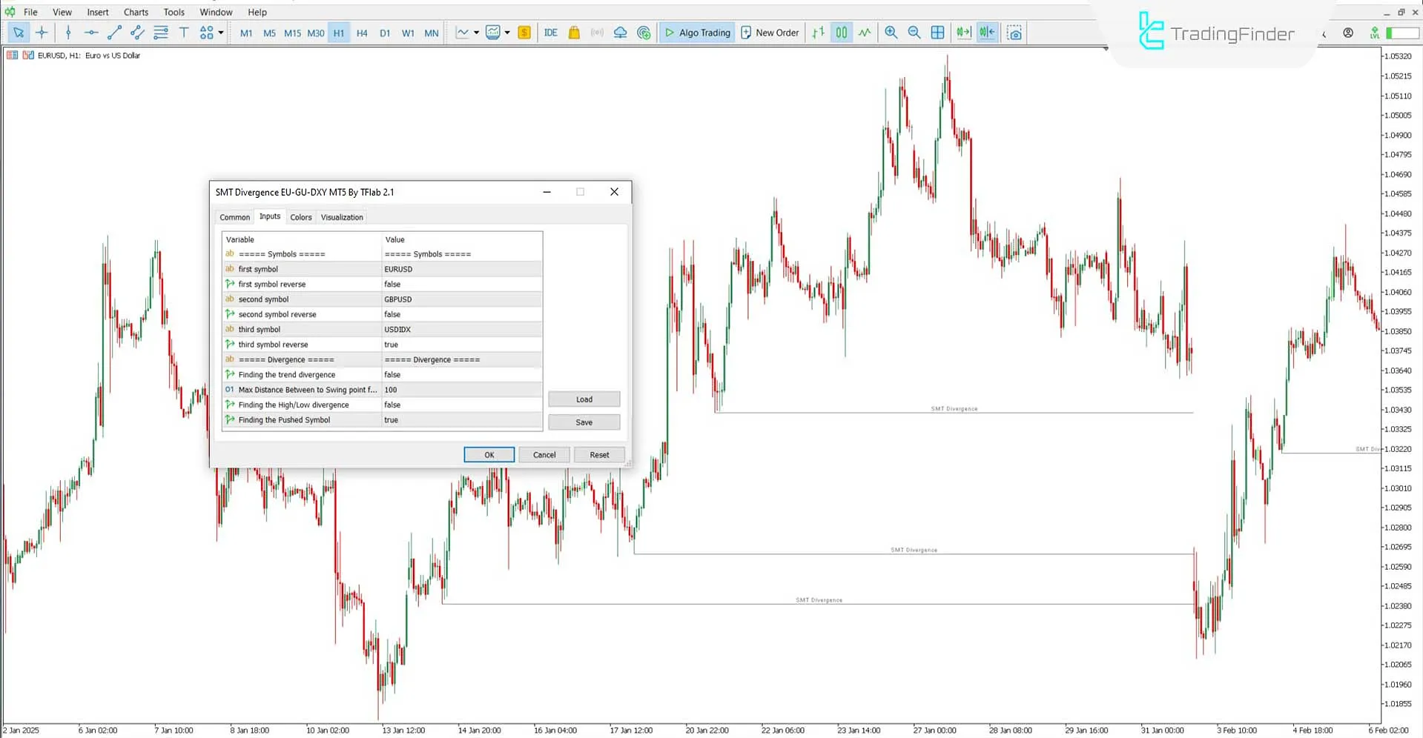The image size is (1423, 738).
Task: Zoom out on the chart
Action: coord(914,33)
